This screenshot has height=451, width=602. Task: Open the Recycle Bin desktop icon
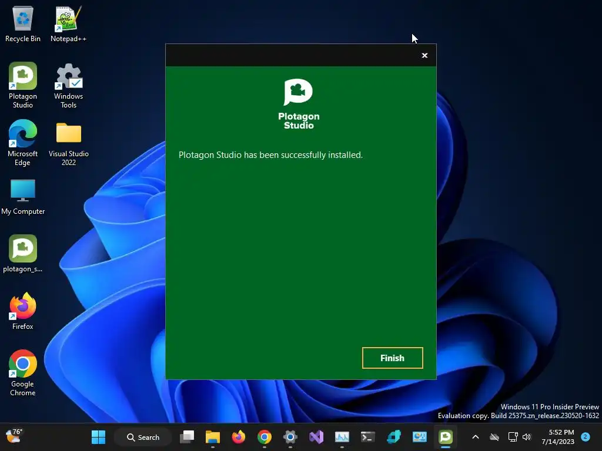[23, 23]
